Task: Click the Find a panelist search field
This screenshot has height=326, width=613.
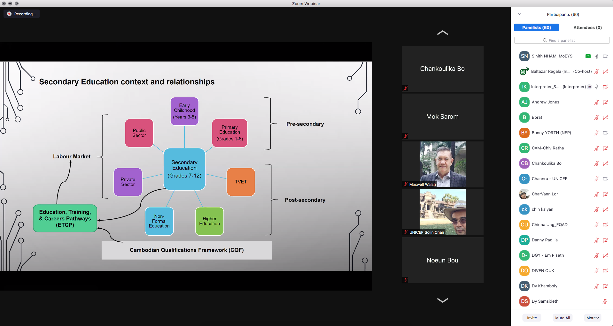Action: (x=562, y=40)
